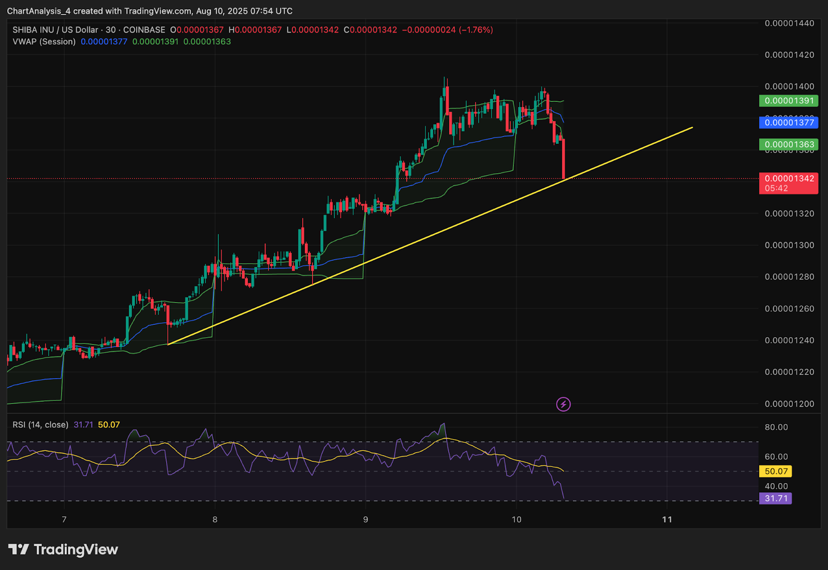Click the blue VWAP value in legend
Image resolution: width=828 pixels, height=570 pixels.
click(x=104, y=41)
